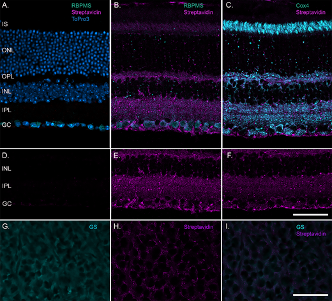332x301 pixels.
Task: Click the white scale bar in panel F
Action: (x=310, y=215)
